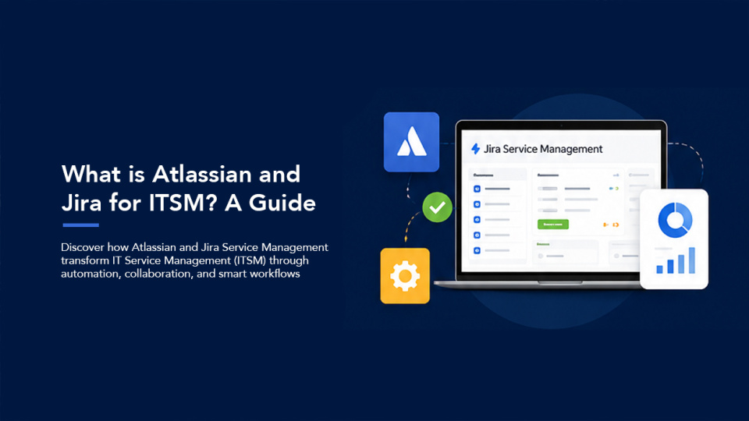Click the green checkmark circle
749x421 pixels.
click(437, 207)
